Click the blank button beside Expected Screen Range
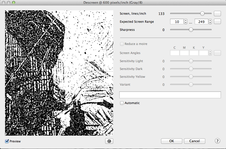 [x=217, y=21]
